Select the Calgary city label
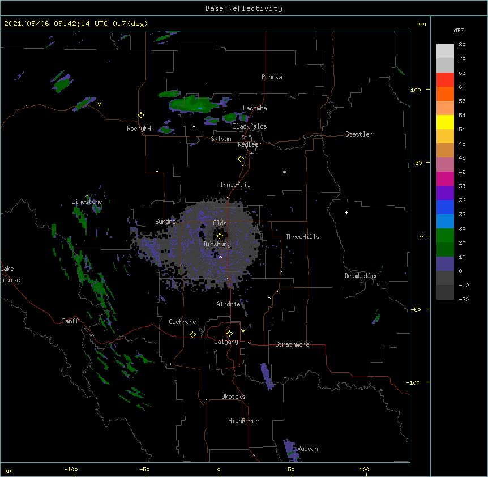 point(226,342)
